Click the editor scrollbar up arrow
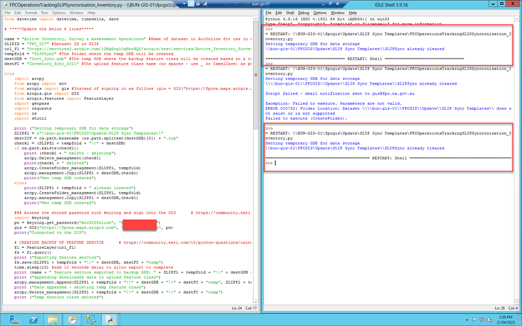Screen dimensions: 522x326 click(256, 19)
